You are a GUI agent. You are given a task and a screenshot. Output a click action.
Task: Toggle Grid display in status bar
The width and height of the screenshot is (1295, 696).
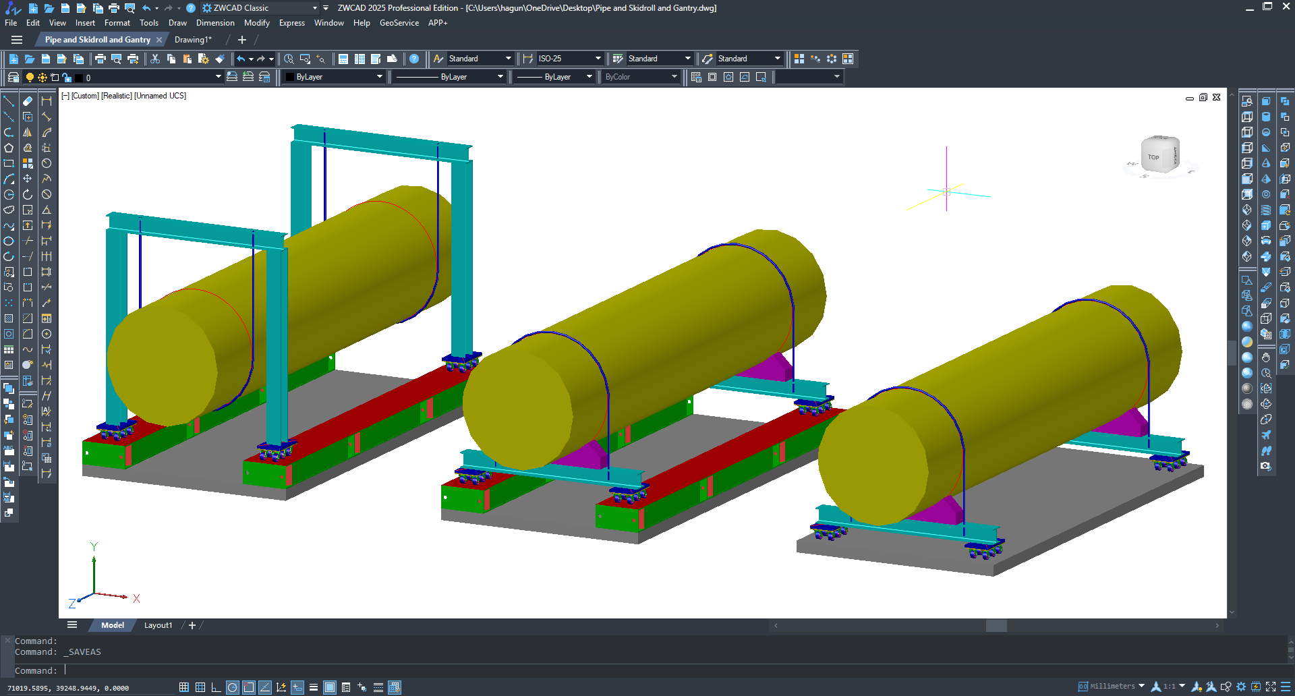pyautogui.click(x=200, y=687)
